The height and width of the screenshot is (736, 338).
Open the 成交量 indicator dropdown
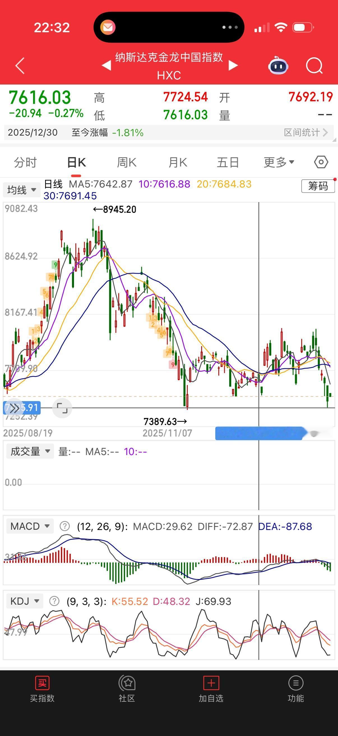pyautogui.click(x=30, y=451)
